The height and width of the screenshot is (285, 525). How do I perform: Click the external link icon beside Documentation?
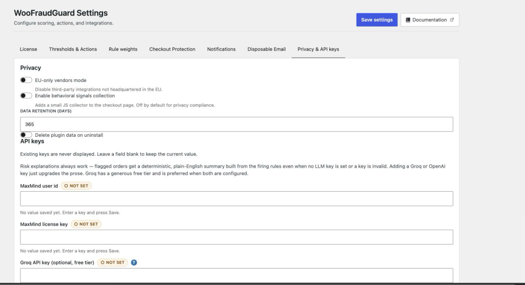[452, 20]
